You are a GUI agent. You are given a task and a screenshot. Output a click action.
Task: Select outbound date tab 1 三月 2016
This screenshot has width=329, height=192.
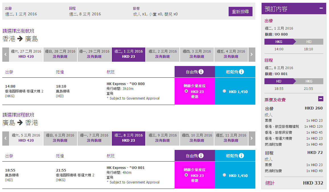click(129, 54)
